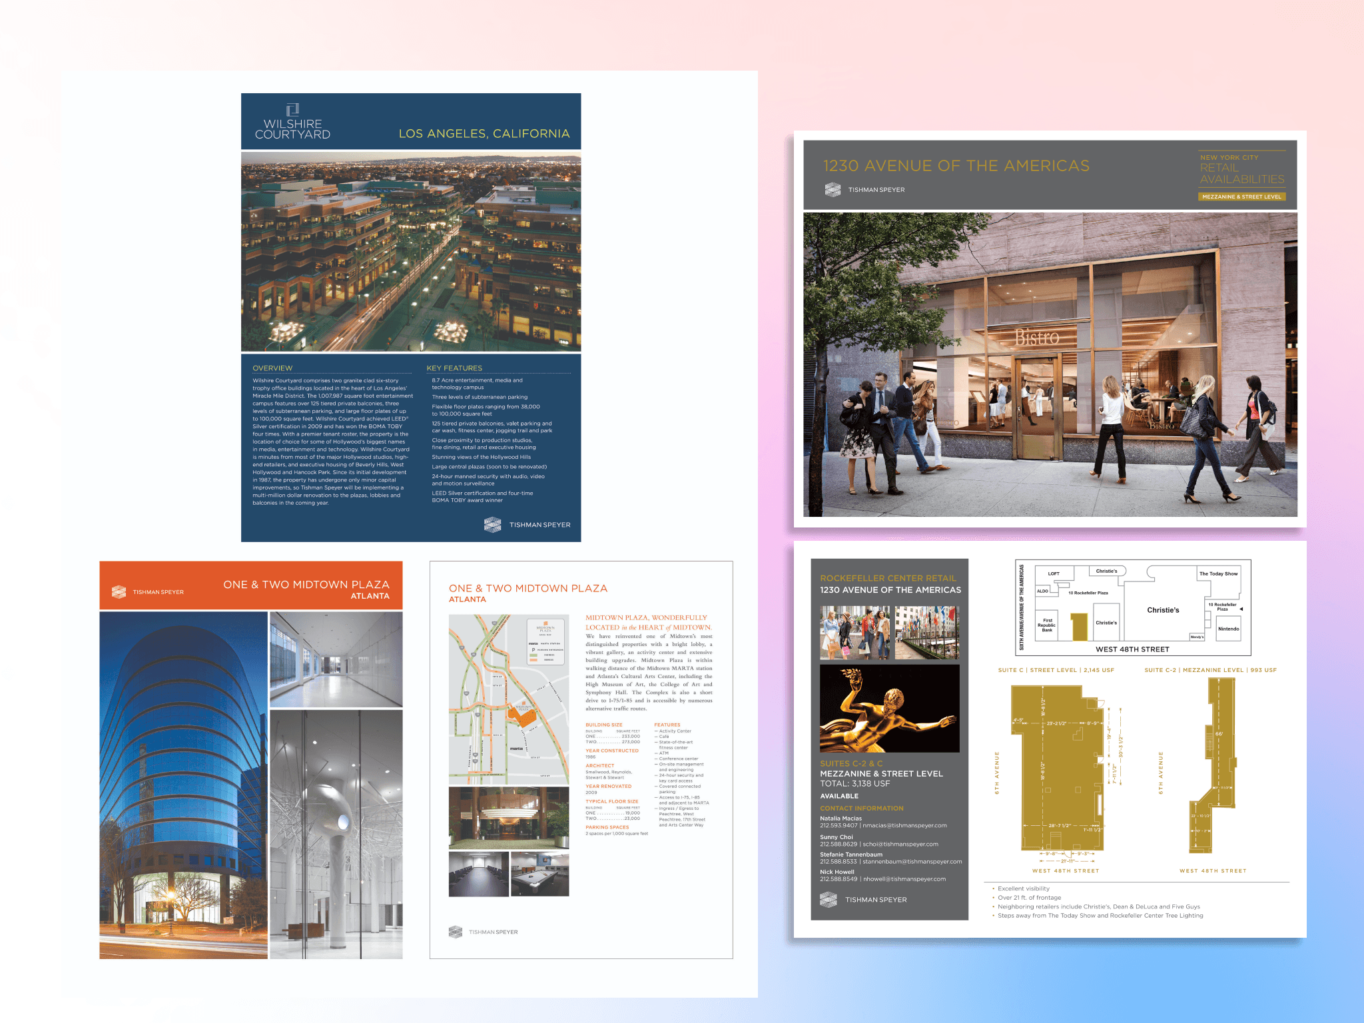This screenshot has width=1364, height=1023.
Task: Open the golden Prometheus statue photo
Action: [x=890, y=708]
